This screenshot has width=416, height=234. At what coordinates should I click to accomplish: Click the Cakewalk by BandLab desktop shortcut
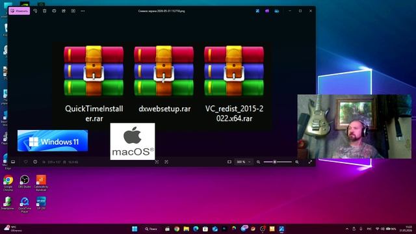41,183
